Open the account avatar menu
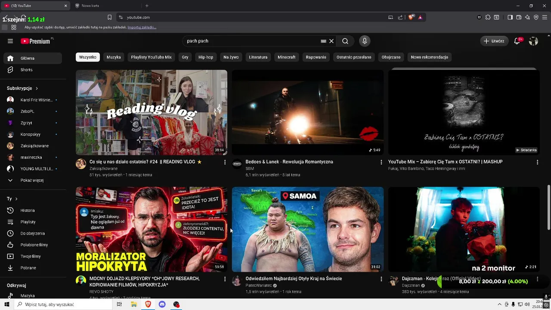The height and width of the screenshot is (310, 551). pyautogui.click(x=533, y=41)
